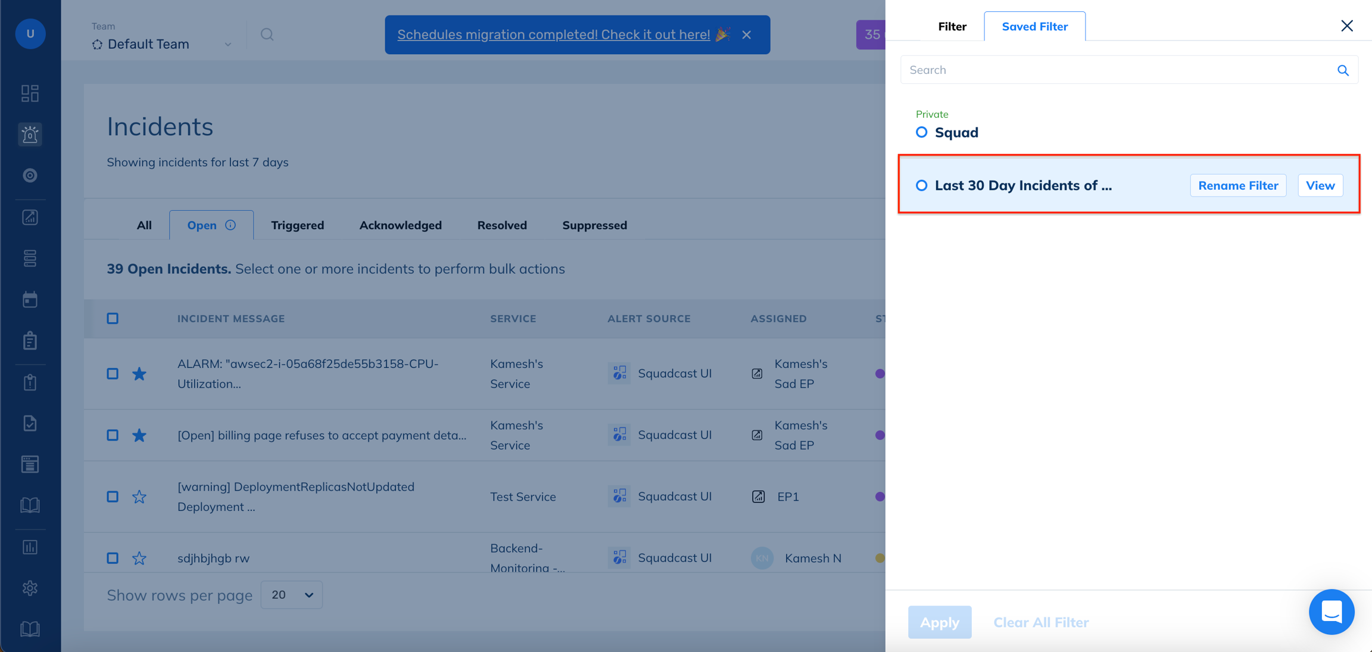The width and height of the screenshot is (1372, 652).
Task: Open the billing page refuses incident
Action: 322,435
